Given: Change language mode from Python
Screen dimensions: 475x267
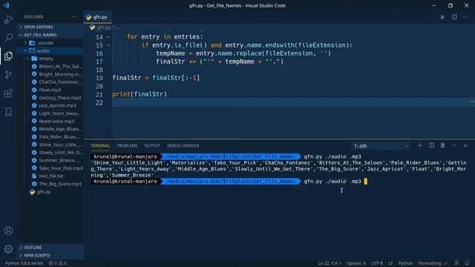Looking at the screenshot, I should pyautogui.click(x=405, y=263).
